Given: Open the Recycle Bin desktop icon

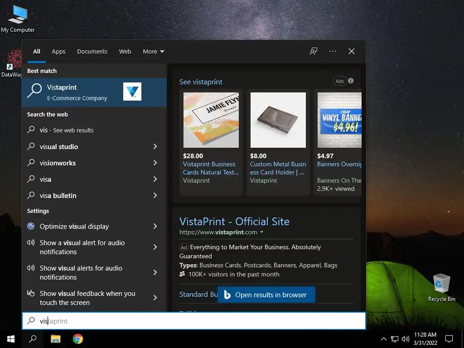Looking at the screenshot, I should [x=441, y=287].
